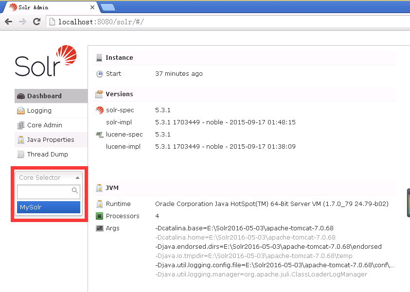Click the -Dcatalina.base argument

pyautogui.click(x=244, y=228)
